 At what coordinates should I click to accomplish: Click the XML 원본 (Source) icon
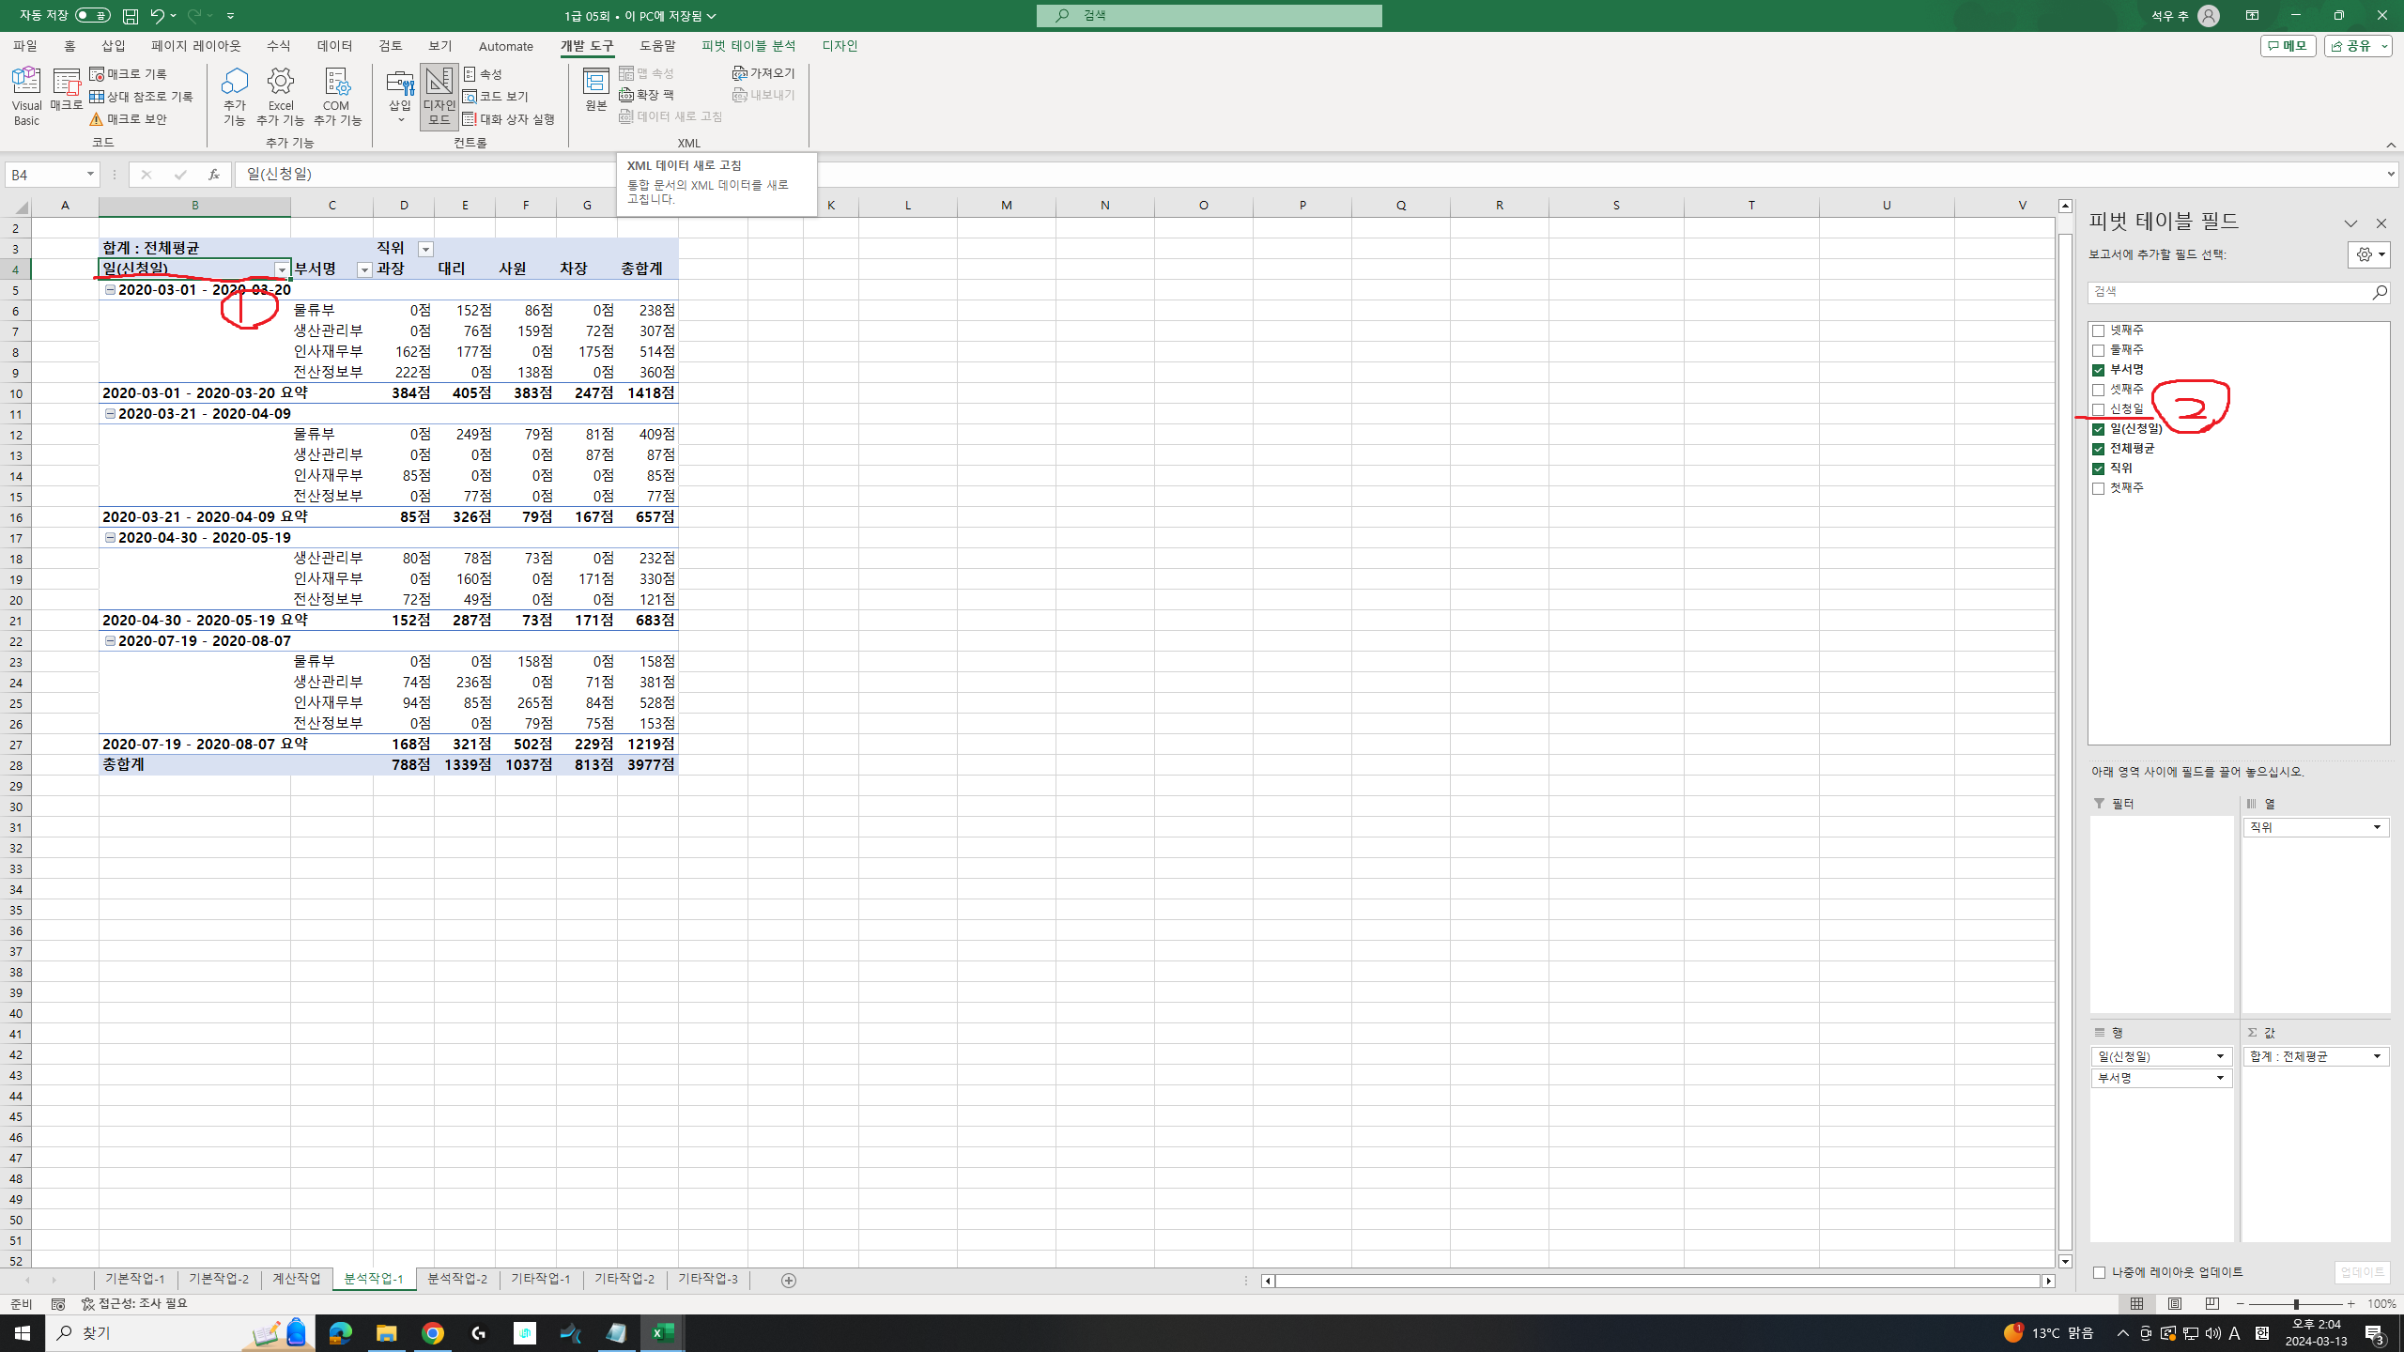595,90
